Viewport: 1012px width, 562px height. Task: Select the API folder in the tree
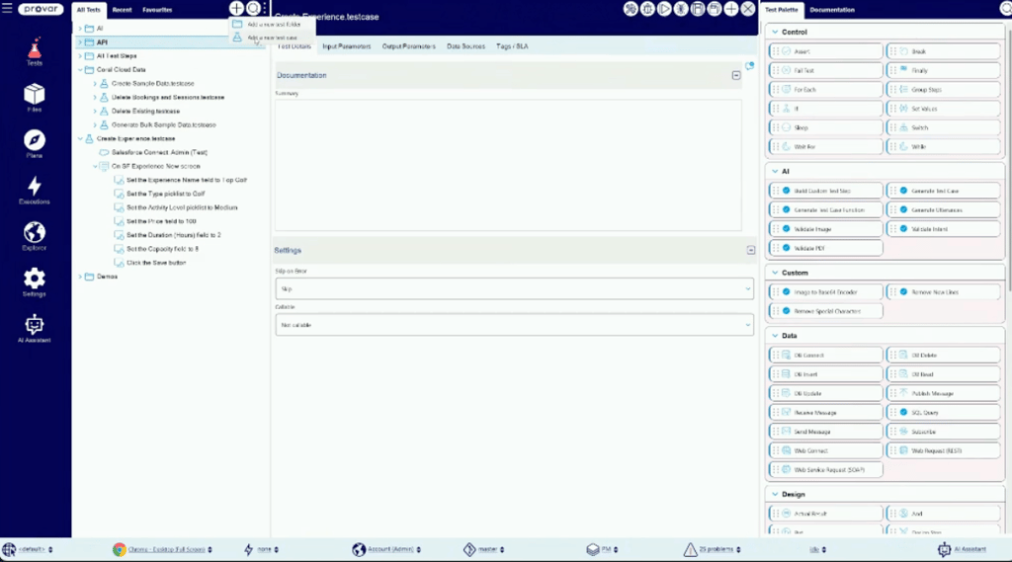(x=102, y=41)
